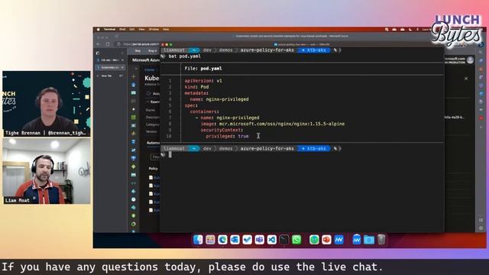Screen dimensions: 489x275
Task: Open Finder from the Dock
Action: click(x=198, y=239)
